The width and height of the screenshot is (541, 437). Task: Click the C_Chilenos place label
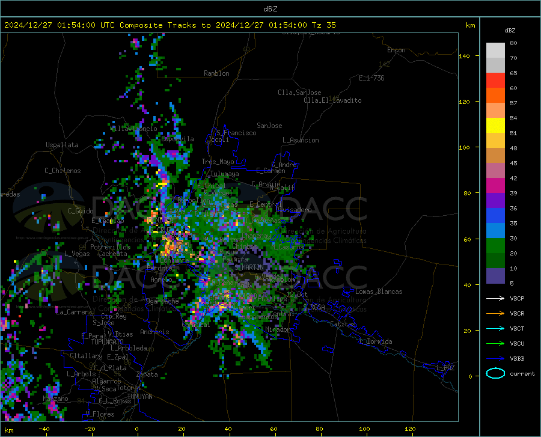[x=63, y=171]
